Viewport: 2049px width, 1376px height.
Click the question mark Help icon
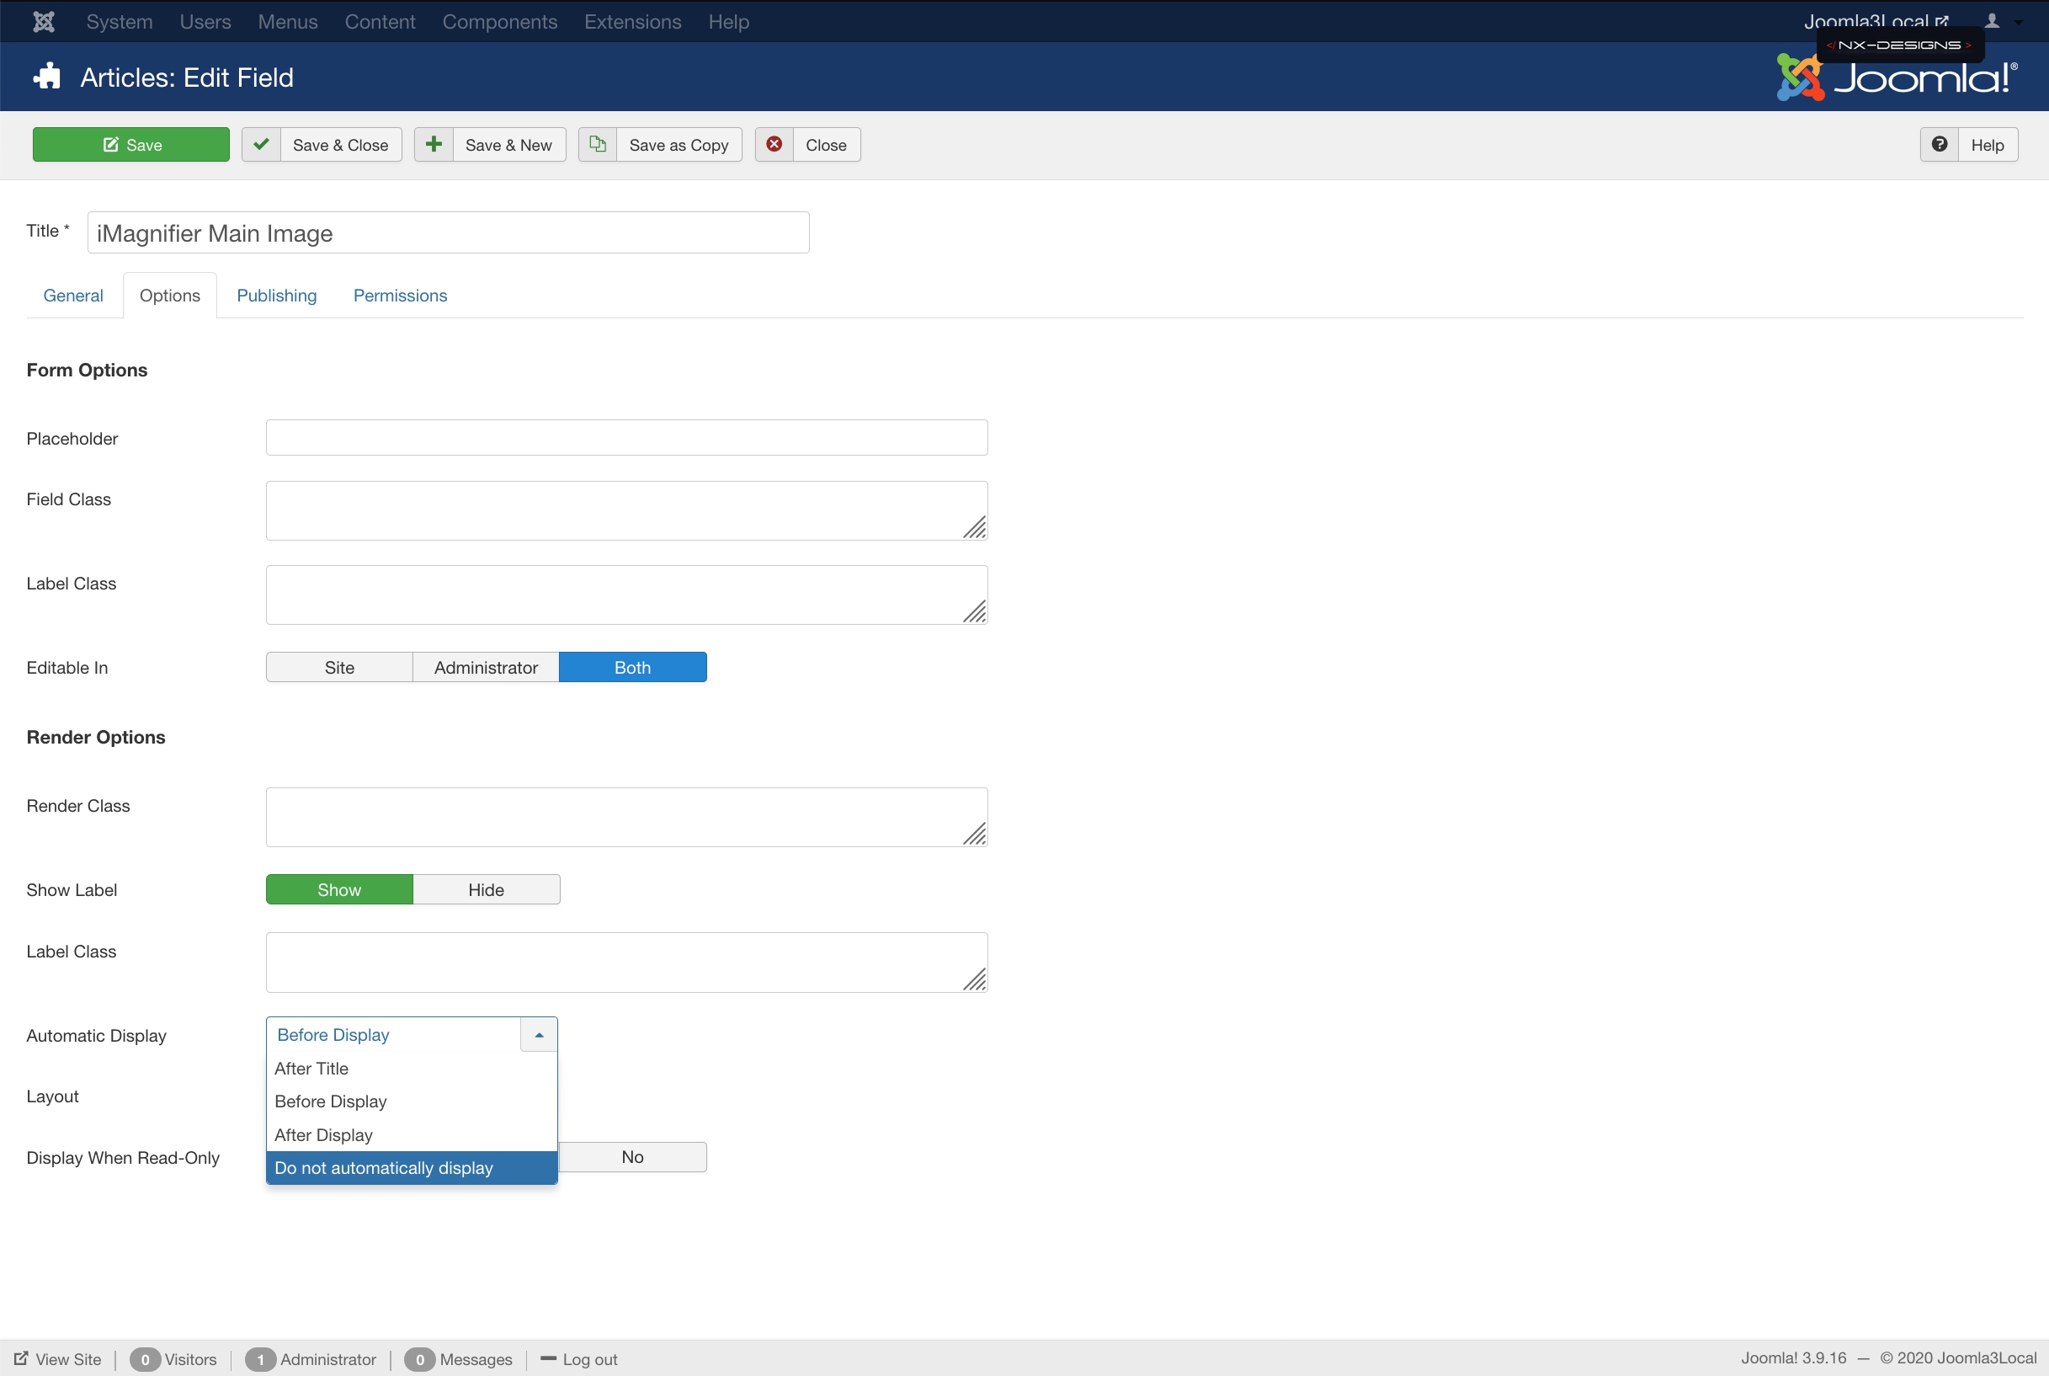coord(1940,145)
